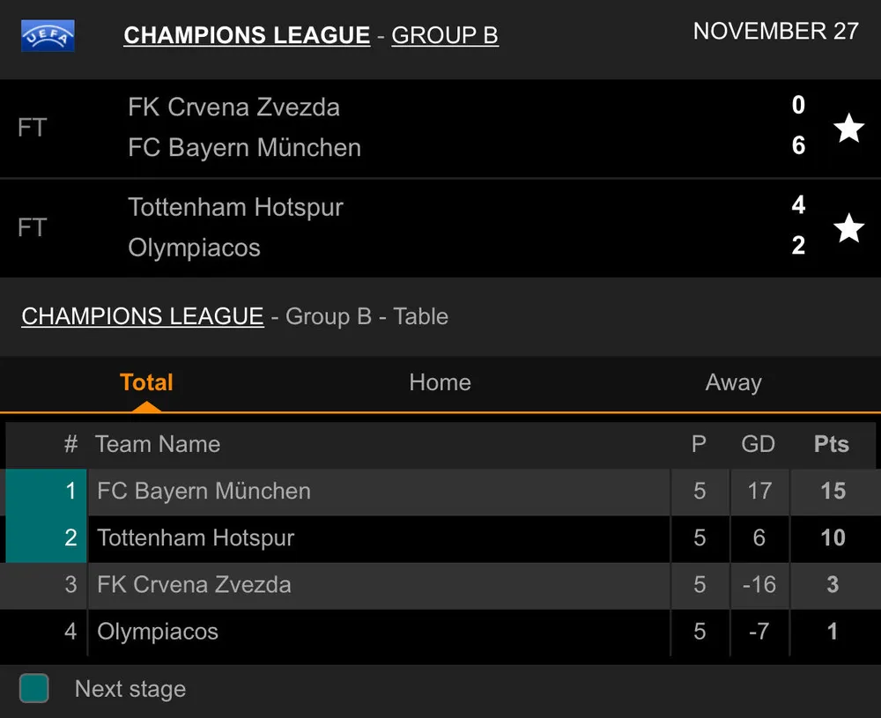Open FK Crvena Zvezda in standings table

[194, 584]
